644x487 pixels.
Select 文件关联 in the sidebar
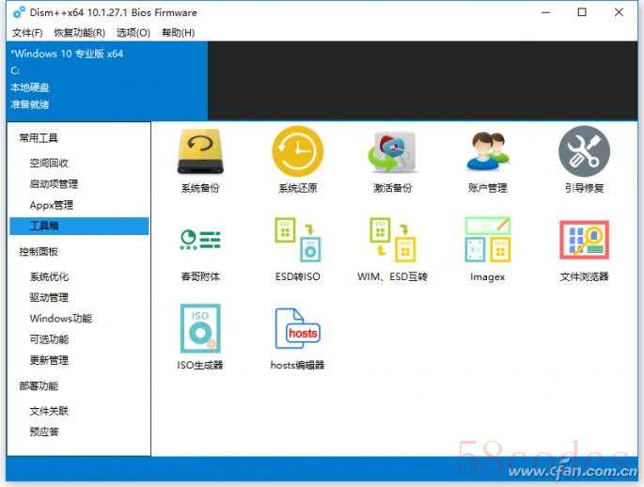pyautogui.click(x=49, y=411)
